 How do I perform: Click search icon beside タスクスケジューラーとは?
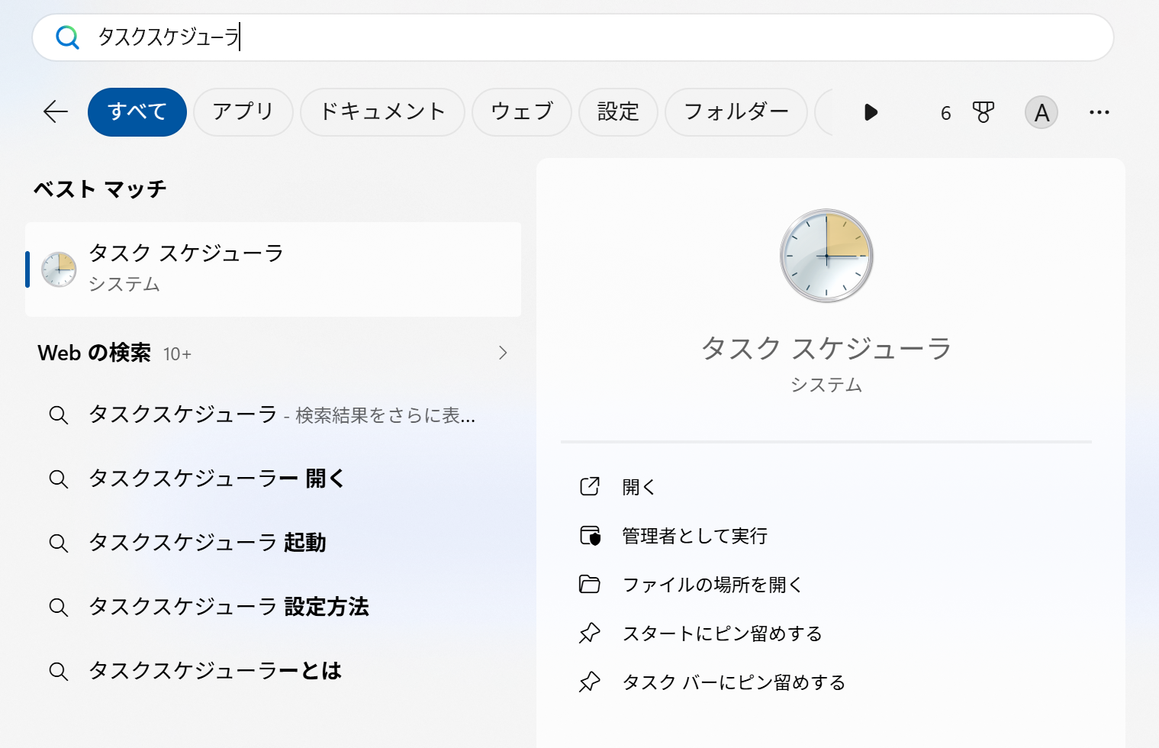point(59,672)
